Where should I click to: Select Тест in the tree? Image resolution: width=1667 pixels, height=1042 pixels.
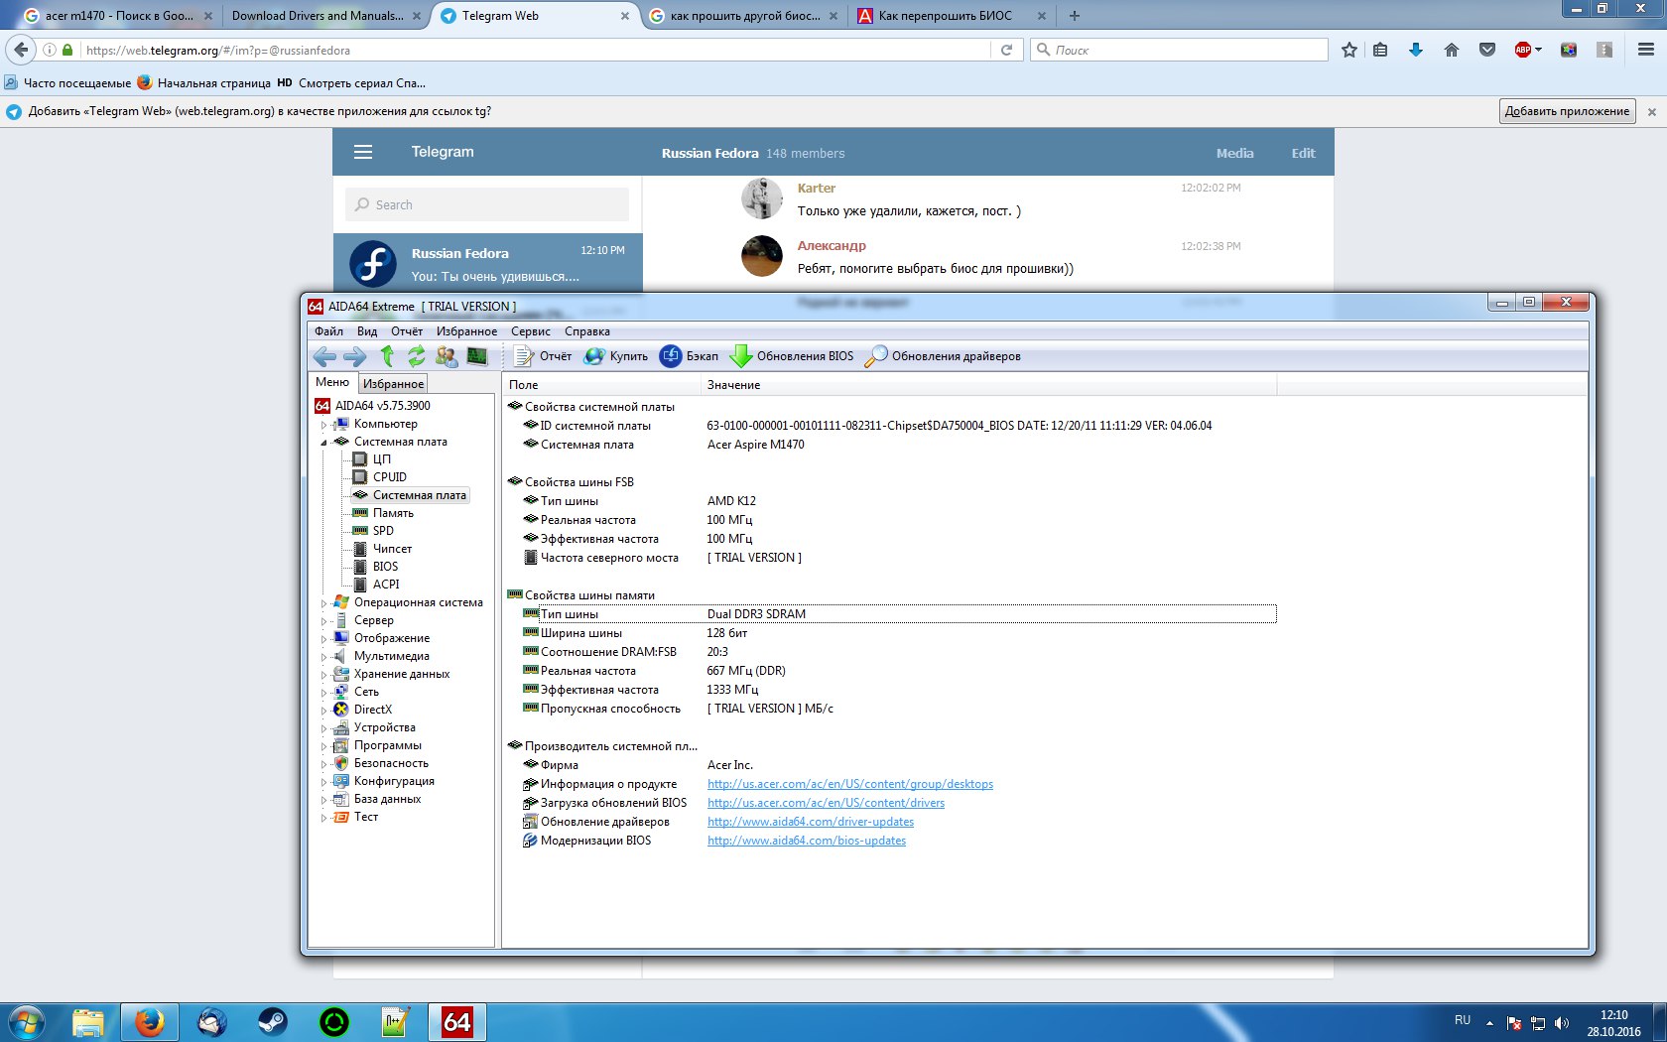point(366,817)
